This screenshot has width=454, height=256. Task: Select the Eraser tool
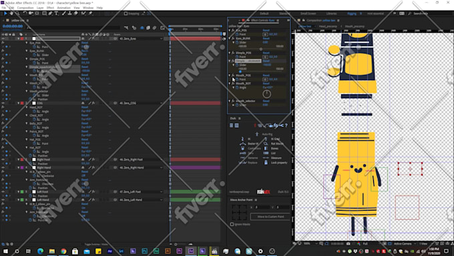(76, 13)
